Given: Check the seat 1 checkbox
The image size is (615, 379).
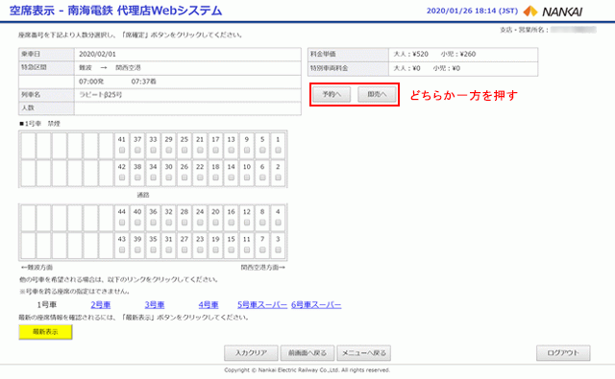Looking at the screenshot, I should [278, 151].
